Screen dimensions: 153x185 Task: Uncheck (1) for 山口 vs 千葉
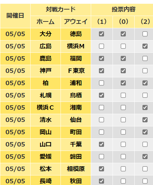[x=101, y=144]
